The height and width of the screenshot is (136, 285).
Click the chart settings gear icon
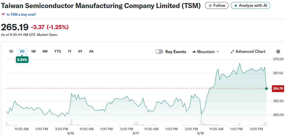click(278, 52)
